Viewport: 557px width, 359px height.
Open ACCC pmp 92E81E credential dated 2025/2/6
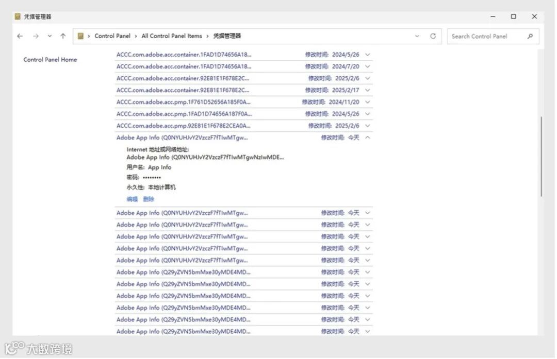(243, 126)
